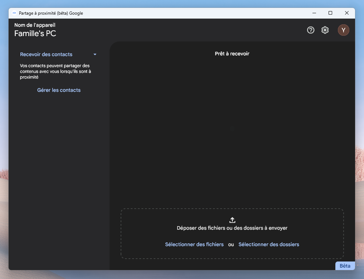
Task: Click the contacts sharing description text
Action: point(55,71)
